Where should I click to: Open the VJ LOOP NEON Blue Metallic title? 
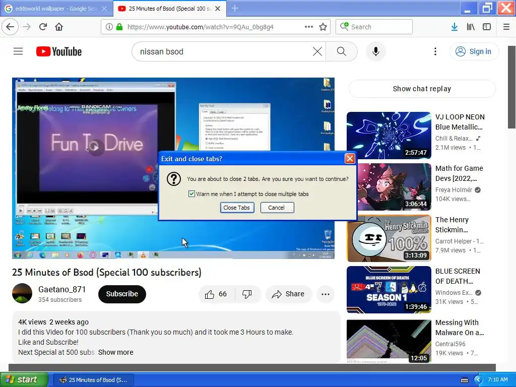460,122
